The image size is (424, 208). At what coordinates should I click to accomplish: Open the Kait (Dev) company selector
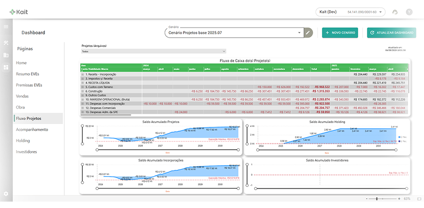tap(350, 12)
